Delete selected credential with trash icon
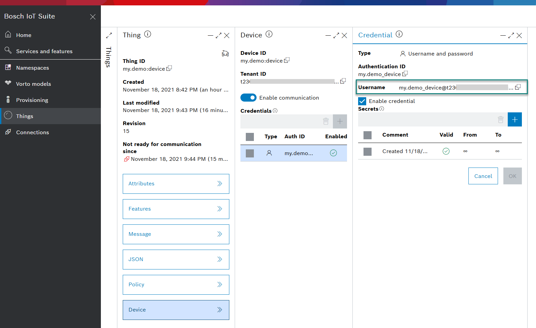The width and height of the screenshot is (536, 328). 326,121
